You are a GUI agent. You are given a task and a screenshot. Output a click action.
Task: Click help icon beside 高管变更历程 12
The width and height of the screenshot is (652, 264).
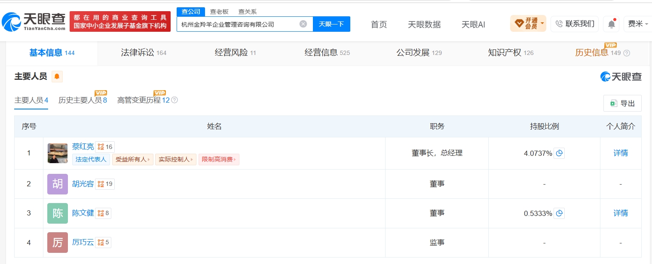[x=174, y=100]
